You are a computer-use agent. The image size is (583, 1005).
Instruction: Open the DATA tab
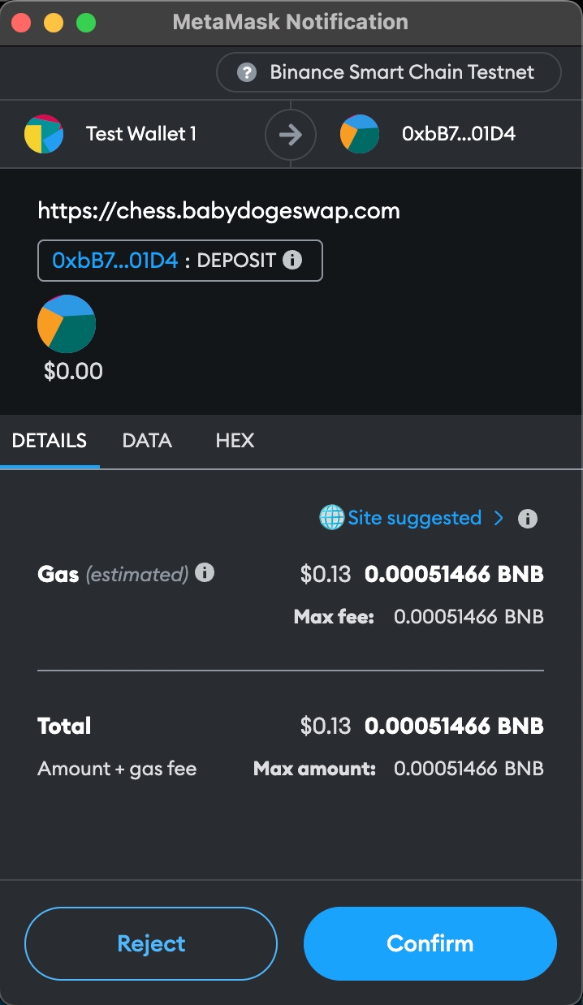147,441
